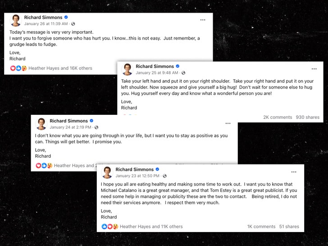Open Richard Simmons avatar on the January 26 post
This screenshot has width=328, height=246.
[x=16, y=20]
